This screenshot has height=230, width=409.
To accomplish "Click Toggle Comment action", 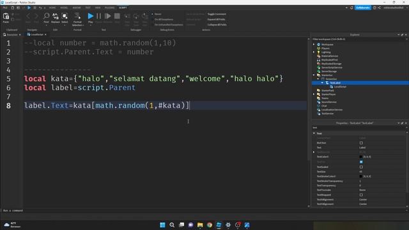I will [x=217, y=14].
